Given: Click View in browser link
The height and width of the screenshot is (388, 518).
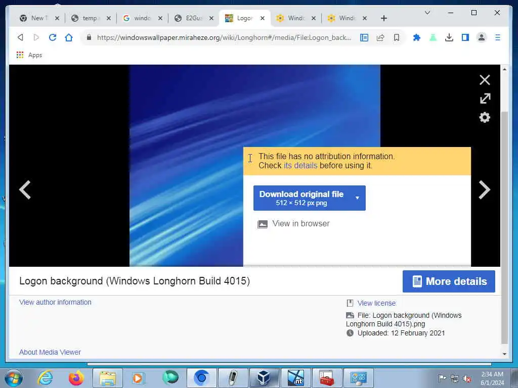Looking at the screenshot, I should (x=294, y=224).
